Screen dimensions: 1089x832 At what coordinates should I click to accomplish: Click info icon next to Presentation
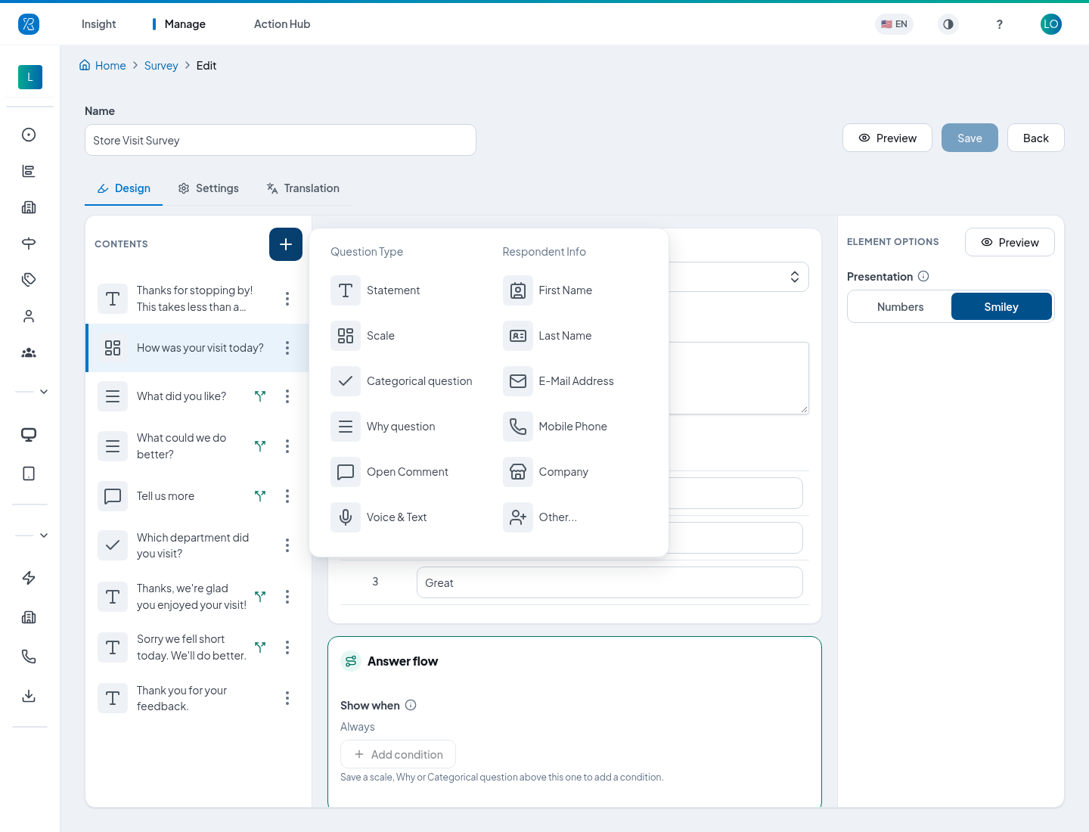pyautogui.click(x=923, y=276)
